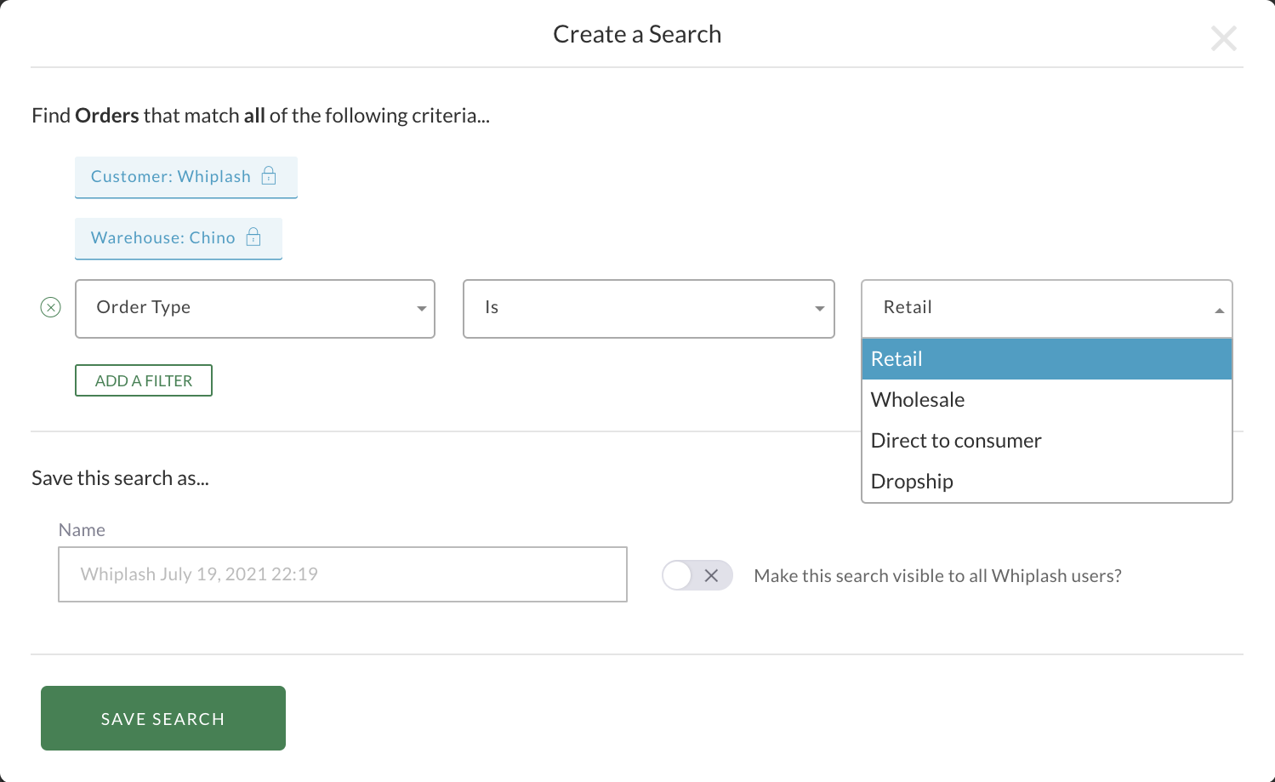Select Direct to consumer option
This screenshot has height=782, width=1275.
(x=955, y=440)
